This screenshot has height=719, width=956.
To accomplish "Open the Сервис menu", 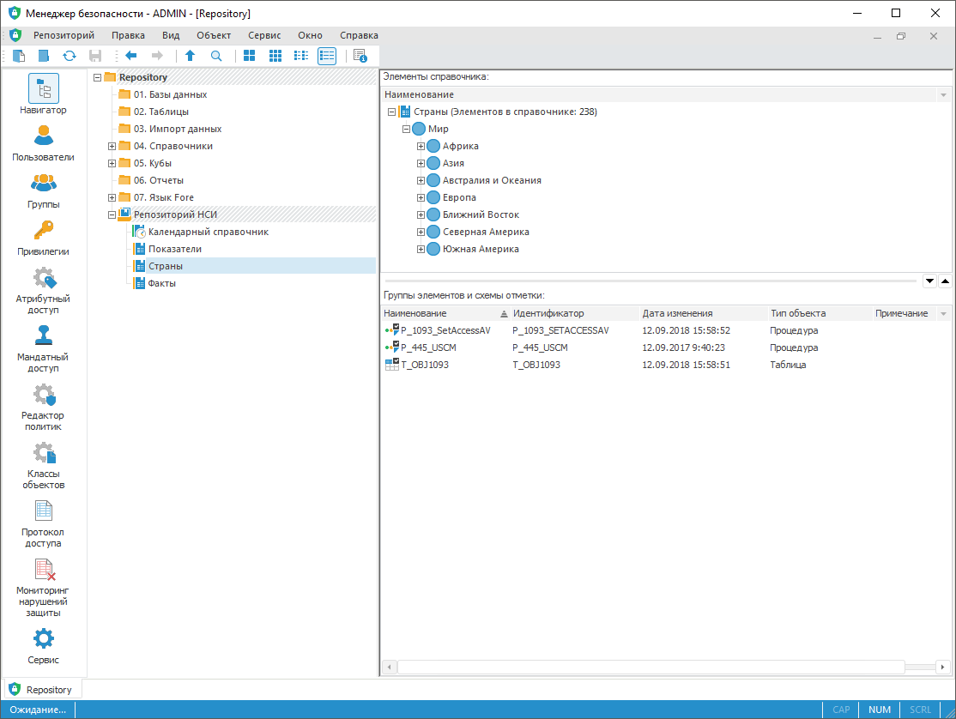I will 264,35.
